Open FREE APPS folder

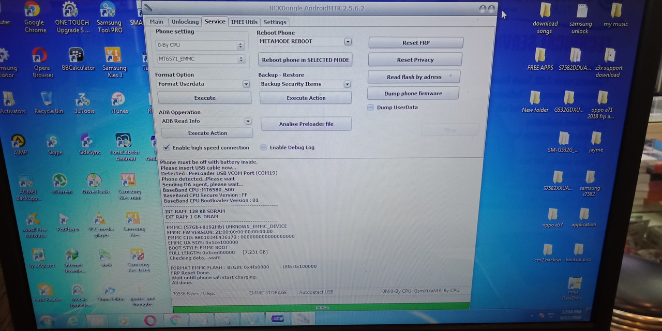[x=540, y=59]
